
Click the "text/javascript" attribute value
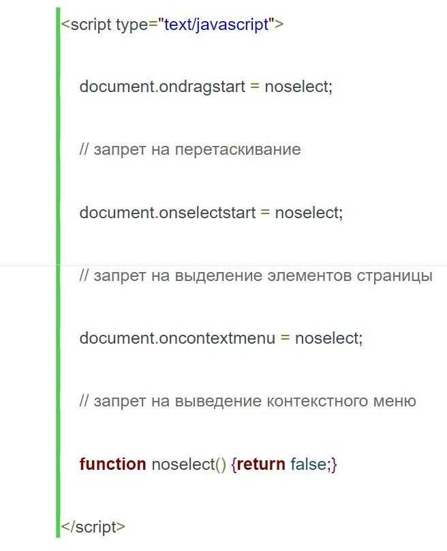tap(216, 25)
